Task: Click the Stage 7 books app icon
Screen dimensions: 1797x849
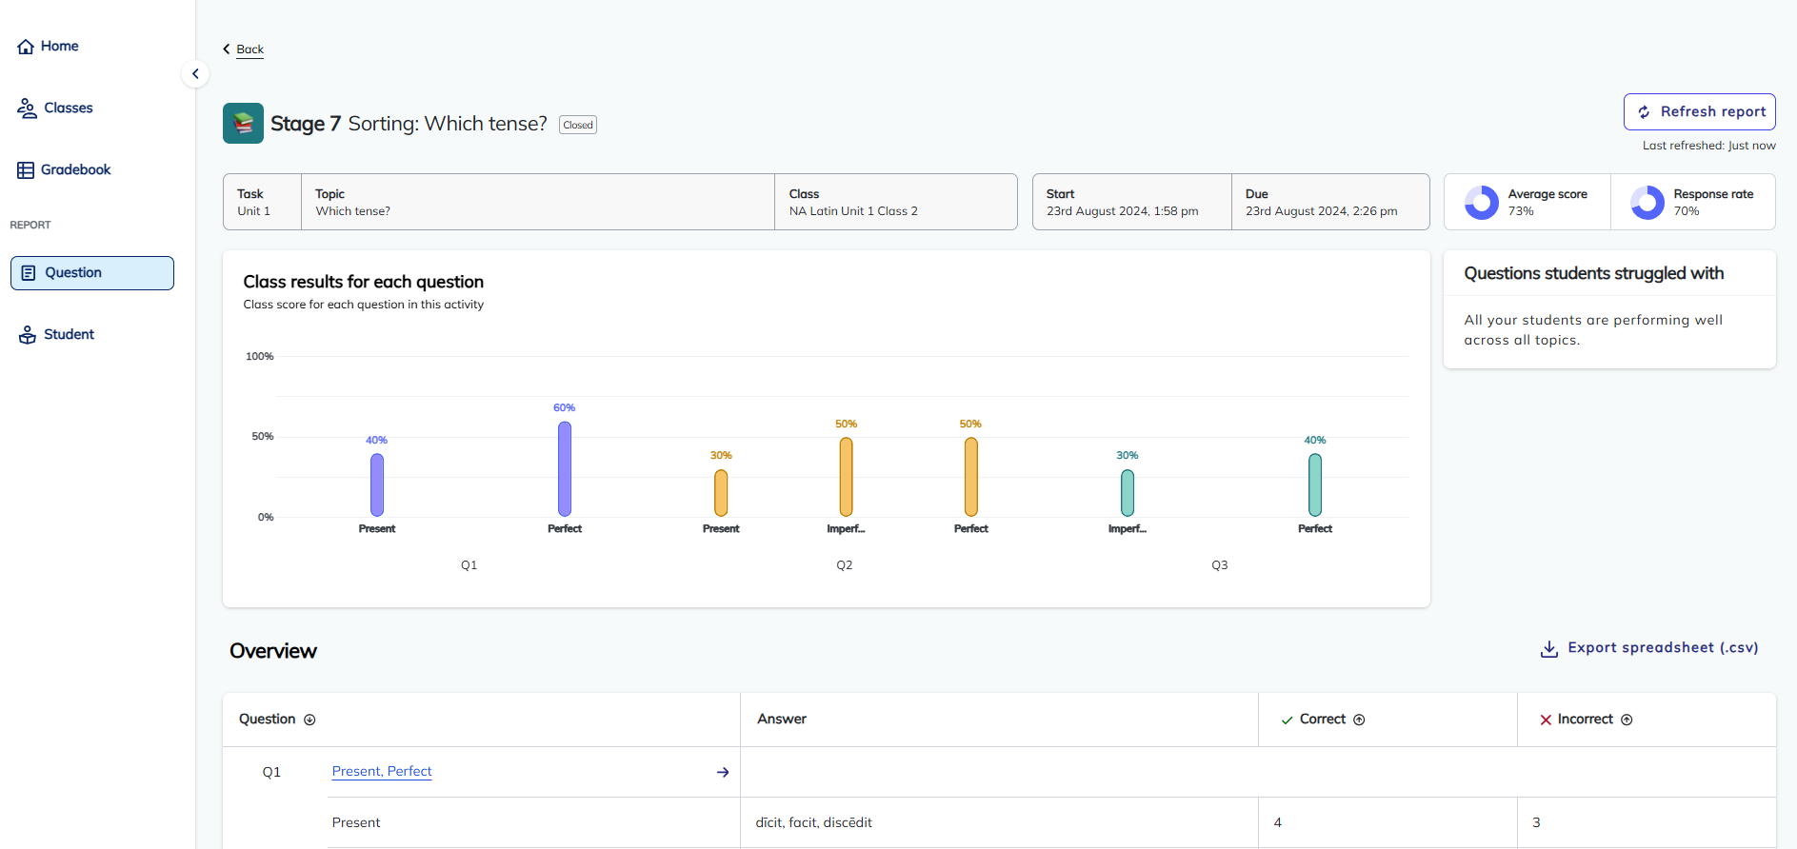Action: (243, 124)
